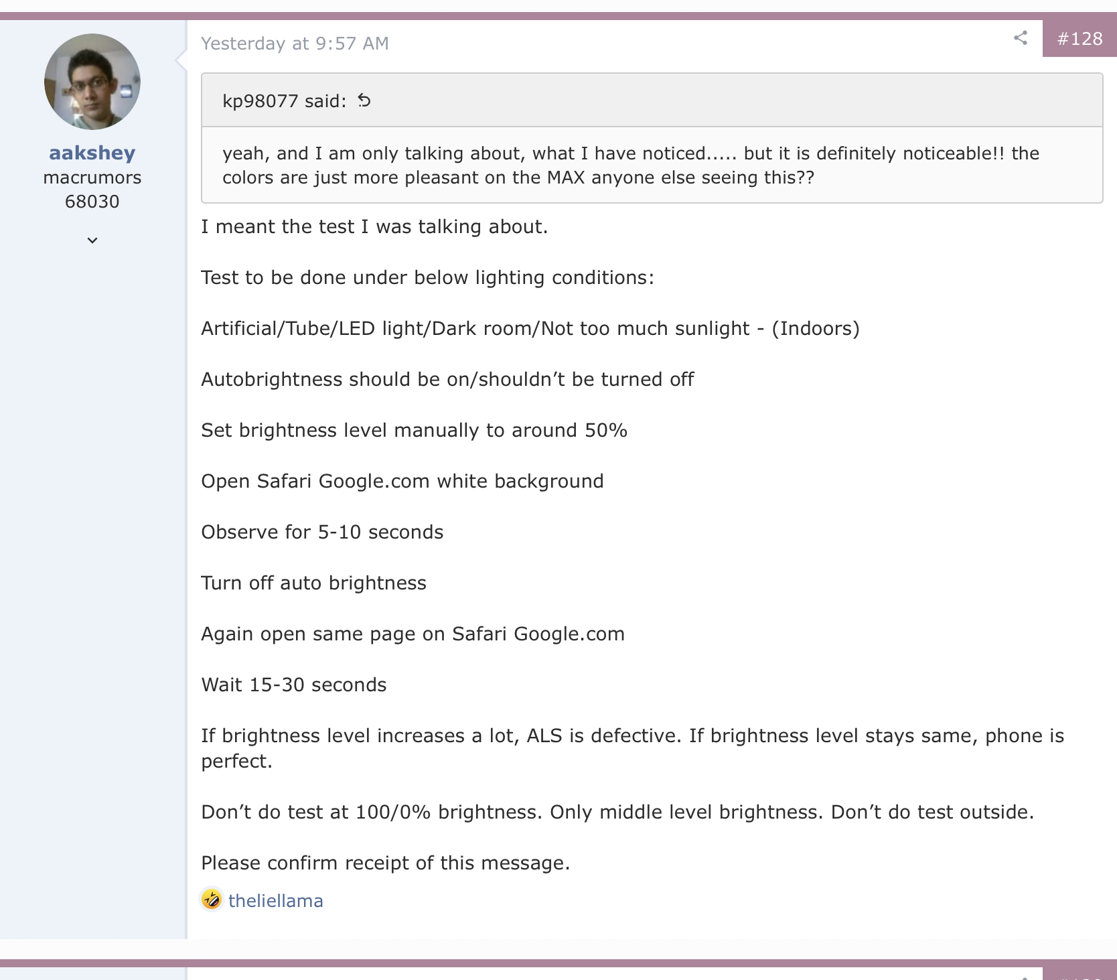
Task: View theliellama's profile from reactions
Action: pyautogui.click(x=276, y=901)
